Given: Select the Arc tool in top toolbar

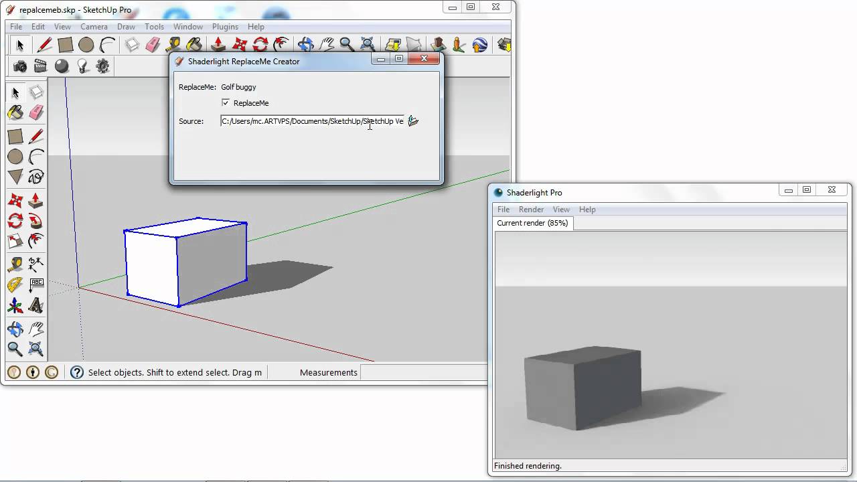Looking at the screenshot, I should 107,45.
